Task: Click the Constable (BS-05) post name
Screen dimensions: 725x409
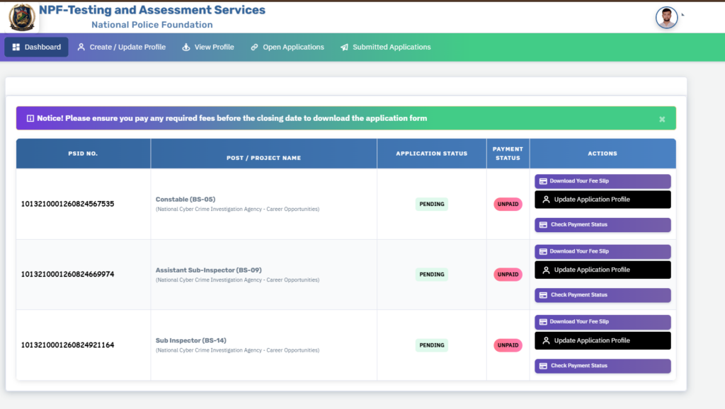Action: tap(185, 199)
